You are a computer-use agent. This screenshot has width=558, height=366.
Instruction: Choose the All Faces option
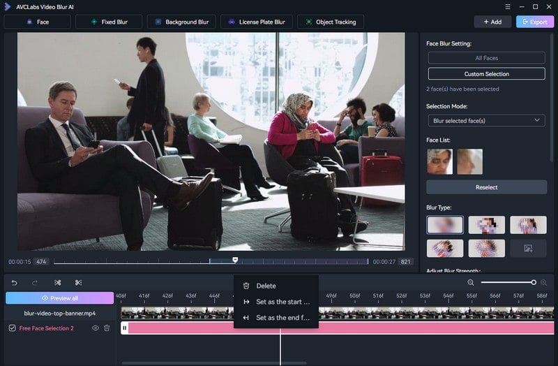[x=486, y=58]
